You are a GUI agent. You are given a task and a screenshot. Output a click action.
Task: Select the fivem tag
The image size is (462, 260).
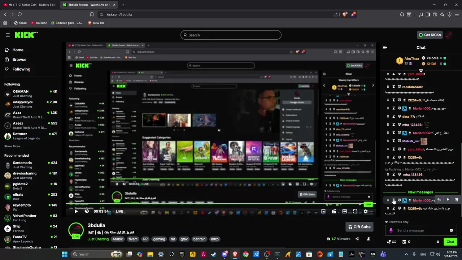[133, 239]
